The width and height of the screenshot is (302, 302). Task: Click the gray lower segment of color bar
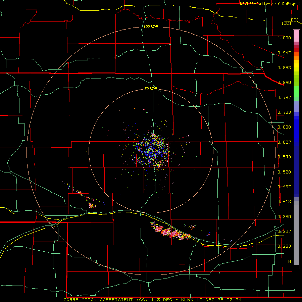tap(296, 233)
